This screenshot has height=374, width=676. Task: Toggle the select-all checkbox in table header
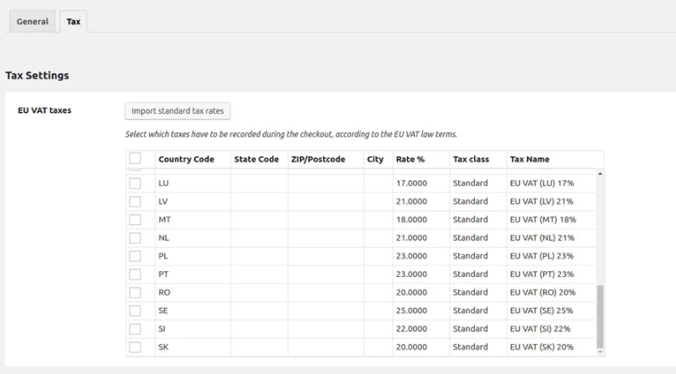[135, 158]
